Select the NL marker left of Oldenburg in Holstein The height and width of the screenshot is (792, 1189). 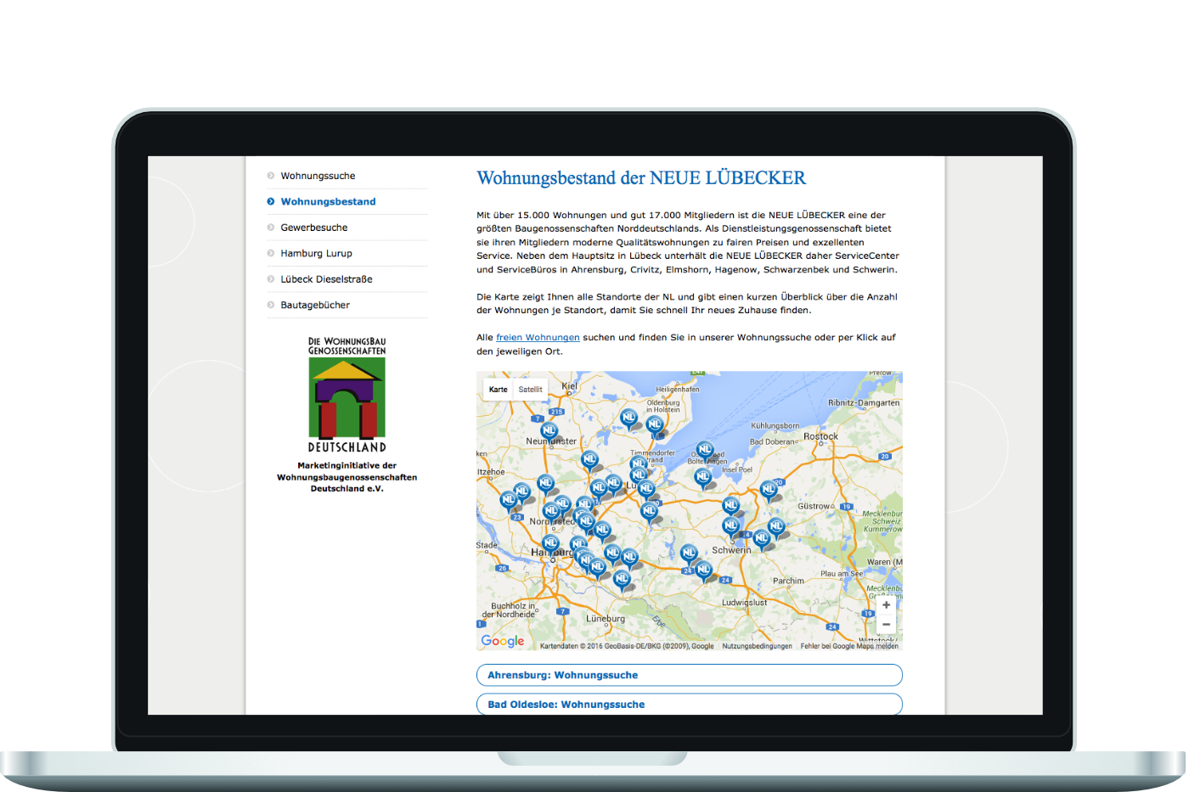628,418
